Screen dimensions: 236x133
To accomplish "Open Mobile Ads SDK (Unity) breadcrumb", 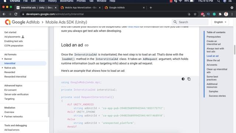I will (x=66, y=22).
